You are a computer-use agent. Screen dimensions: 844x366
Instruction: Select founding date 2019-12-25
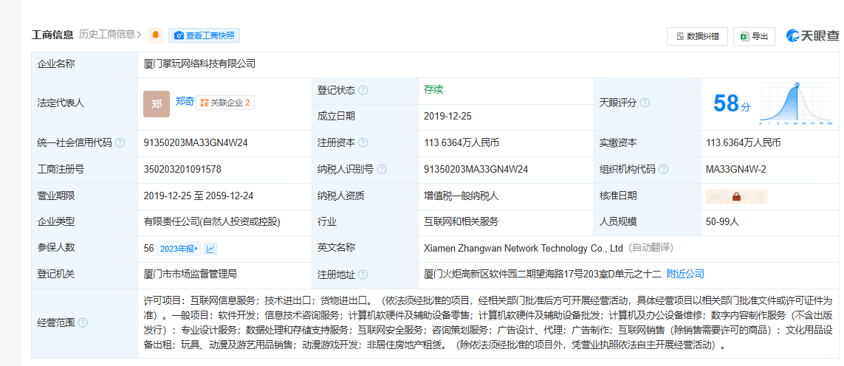[x=447, y=117]
